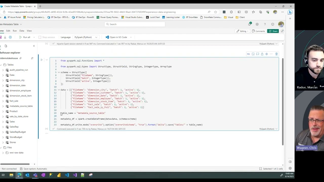Collapse the data code block fold arrow
The width and height of the screenshot is (324, 182).
tap(59, 90)
